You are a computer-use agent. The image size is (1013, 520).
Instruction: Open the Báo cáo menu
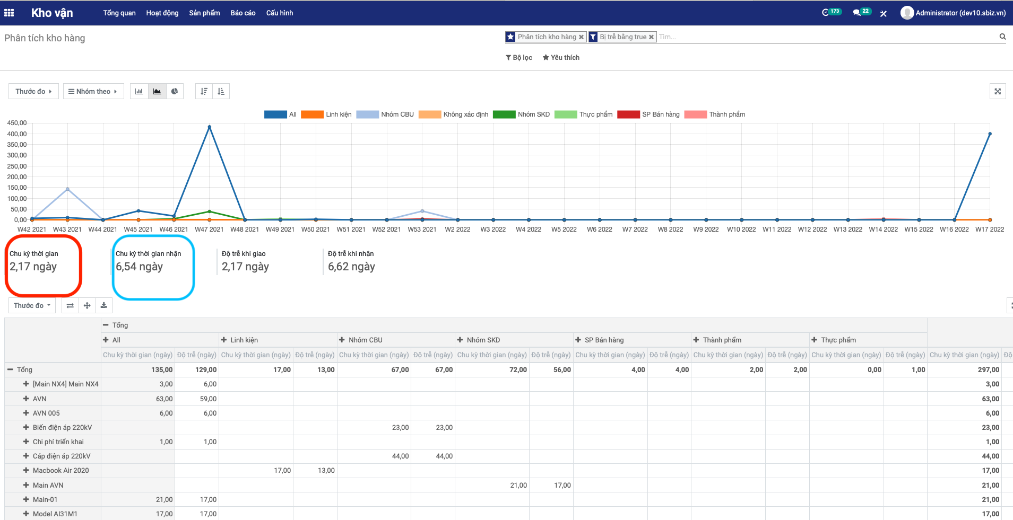click(243, 13)
